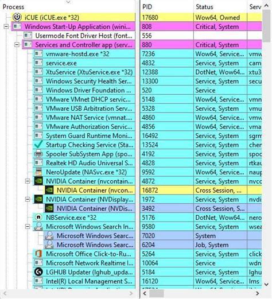Click the Microsoft Office Click-to-Run icon
The width and height of the screenshot is (272, 299).
coord(38,254)
